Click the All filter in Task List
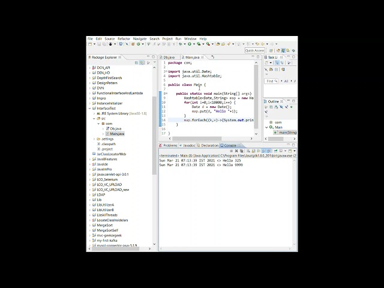 click(x=286, y=81)
